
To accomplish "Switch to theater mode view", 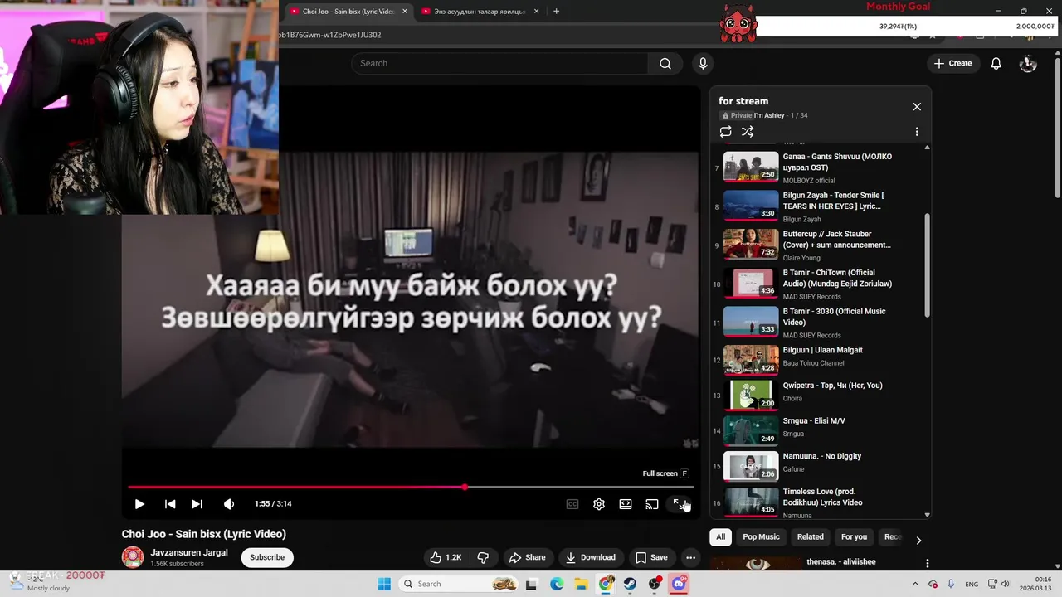I will tap(626, 504).
